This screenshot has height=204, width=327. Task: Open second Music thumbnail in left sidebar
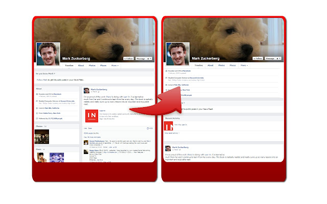click(57, 158)
